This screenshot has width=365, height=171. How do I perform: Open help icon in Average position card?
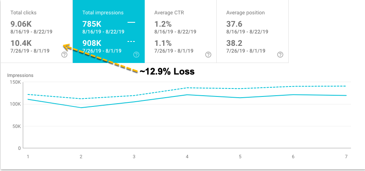point(281,55)
